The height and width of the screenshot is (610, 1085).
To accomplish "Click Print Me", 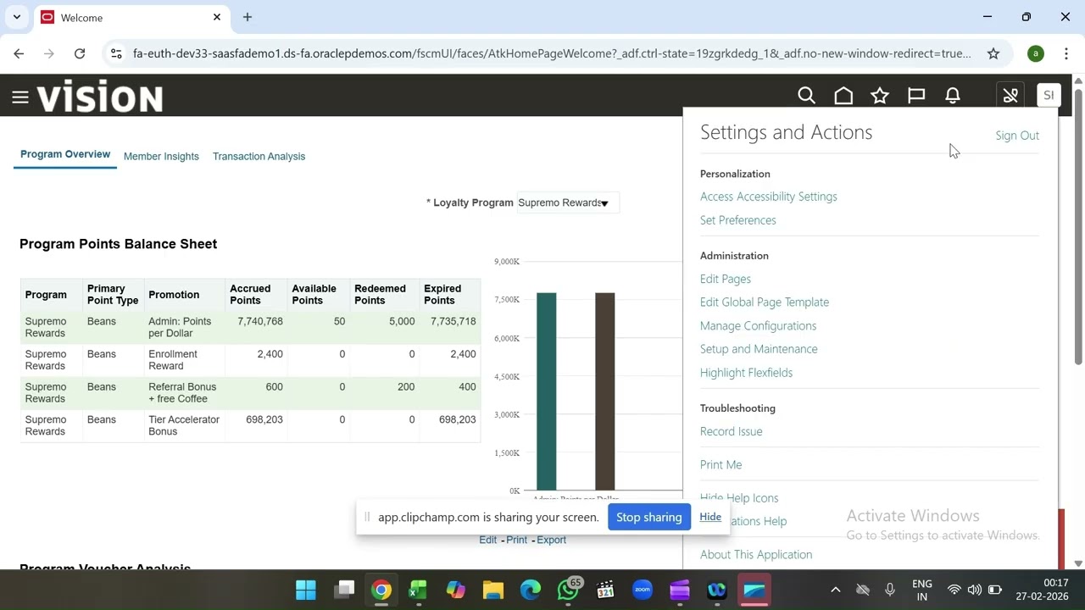I will [x=721, y=464].
